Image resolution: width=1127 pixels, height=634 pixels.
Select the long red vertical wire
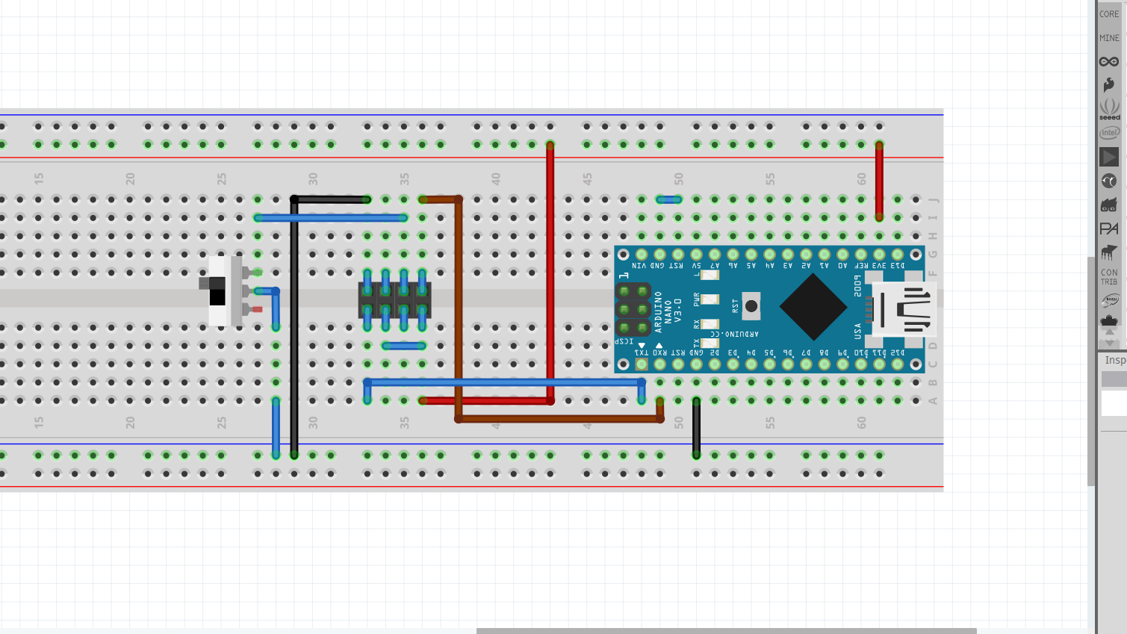550,273
